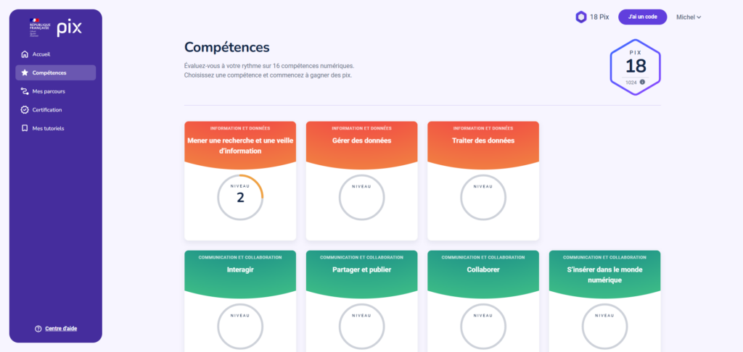The height and width of the screenshot is (352, 743).
Task: Open the Michel user dropdown
Action: tap(689, 17)
